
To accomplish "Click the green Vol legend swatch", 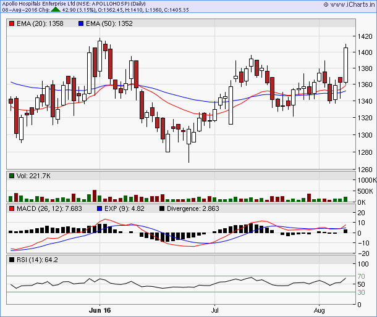I will click(11, 176).
